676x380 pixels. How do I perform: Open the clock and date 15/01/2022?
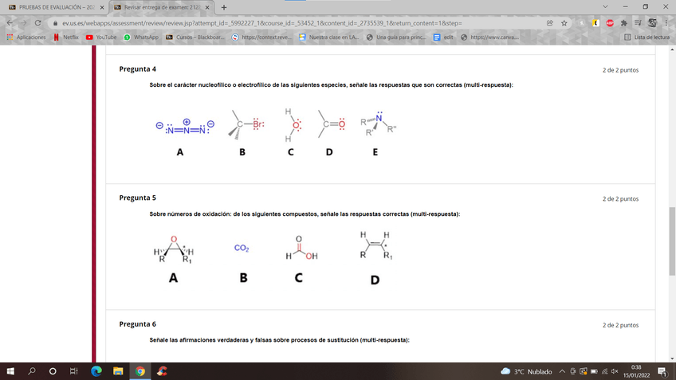tap(636, 371)
